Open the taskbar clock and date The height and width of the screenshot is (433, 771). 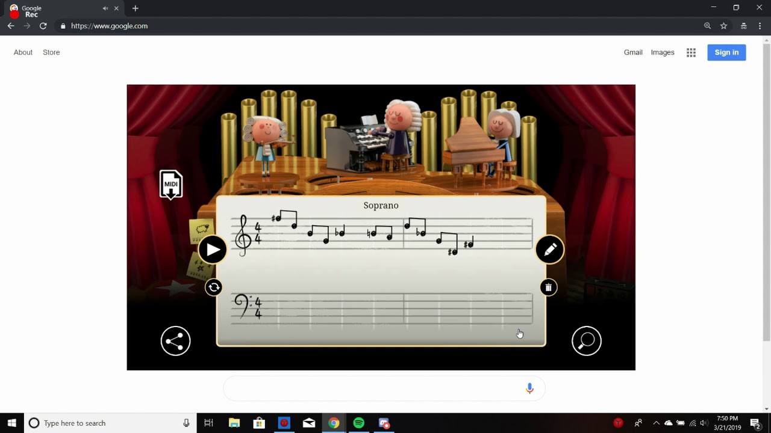(x=728, y=423)
